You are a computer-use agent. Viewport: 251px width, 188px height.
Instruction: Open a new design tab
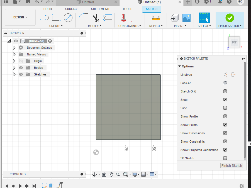tap(188, 2)
